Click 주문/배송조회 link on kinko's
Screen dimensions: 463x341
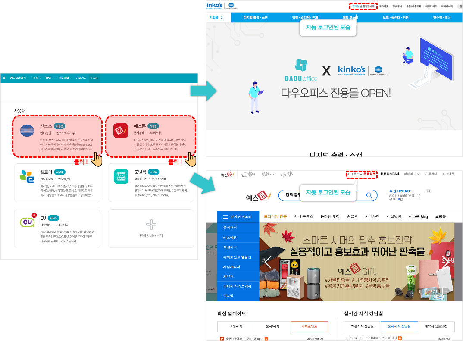(x=413, y=6)
